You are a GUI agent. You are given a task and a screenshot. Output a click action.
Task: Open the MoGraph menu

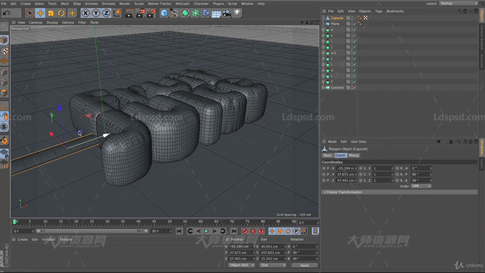[x=182, y=3]
